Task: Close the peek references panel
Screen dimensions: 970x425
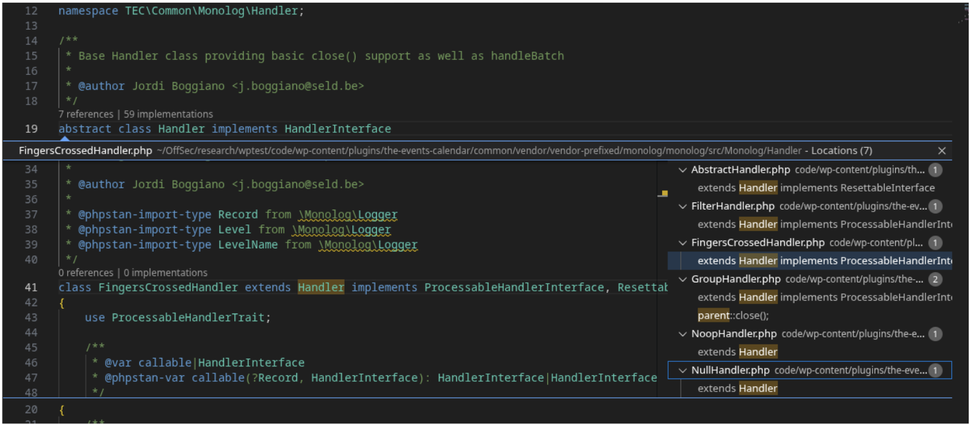Action: point(942,151)
